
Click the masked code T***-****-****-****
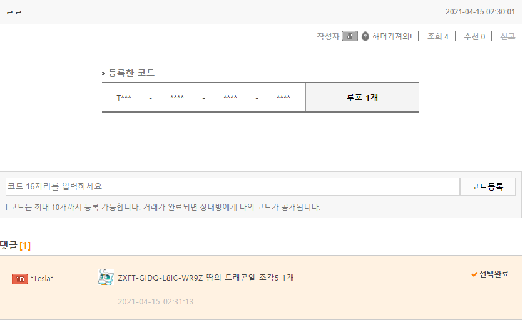pyautogui.click(x=203, y=98)
